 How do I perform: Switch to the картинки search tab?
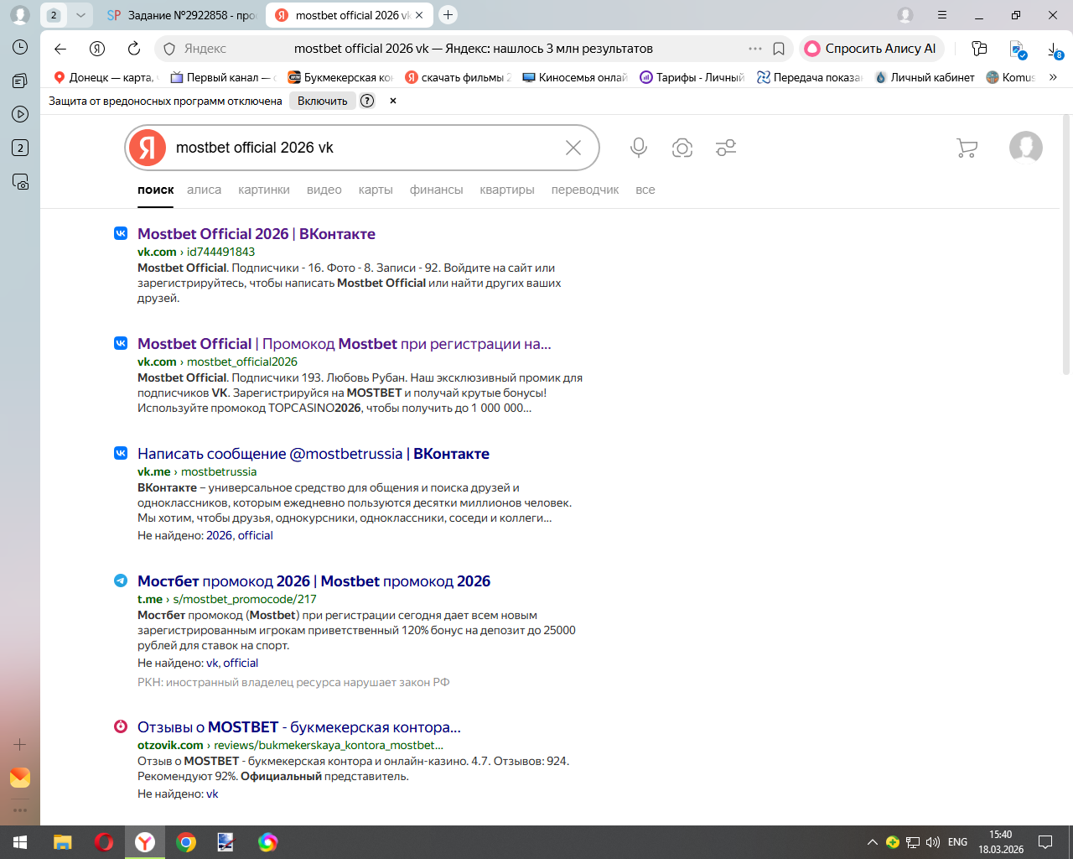tap(264, 190)
